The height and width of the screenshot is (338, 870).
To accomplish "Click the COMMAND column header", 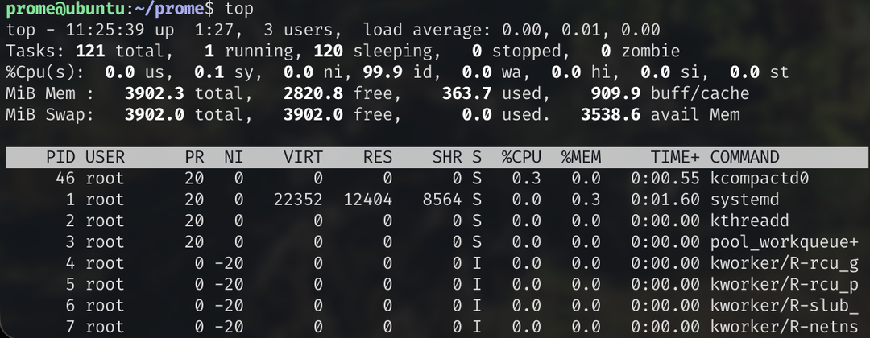I will coord(744,157).
